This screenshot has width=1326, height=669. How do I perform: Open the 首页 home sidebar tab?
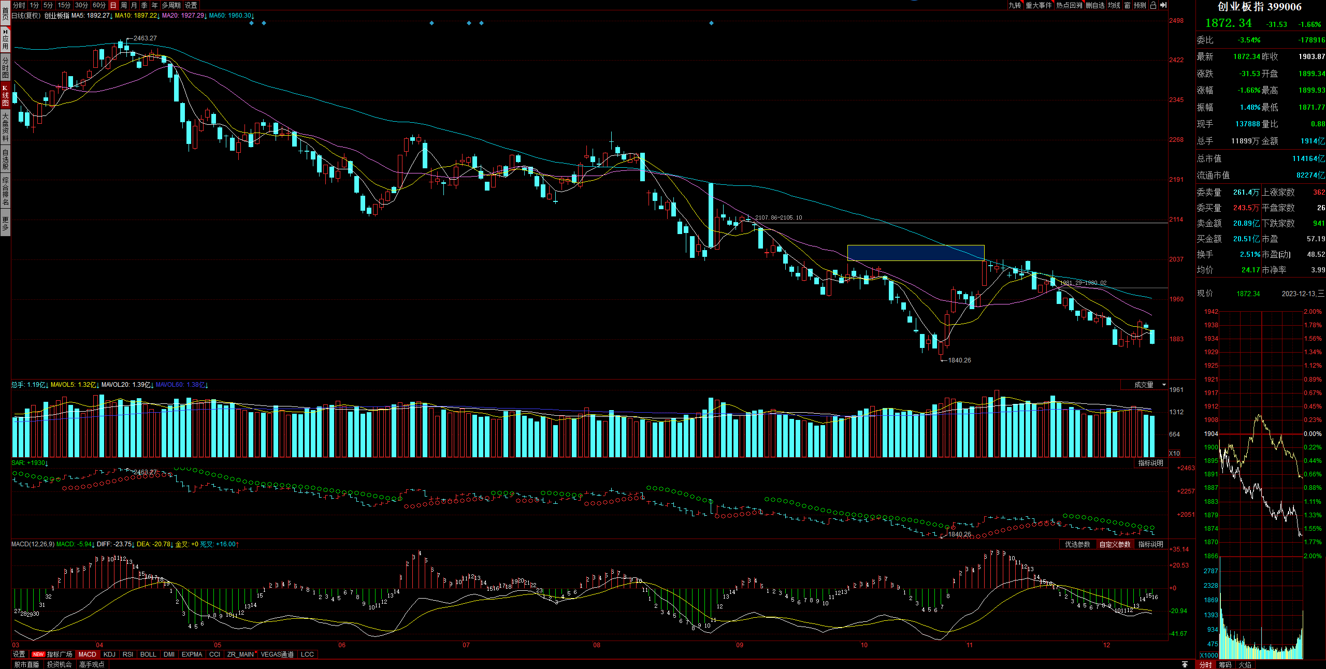5,12
